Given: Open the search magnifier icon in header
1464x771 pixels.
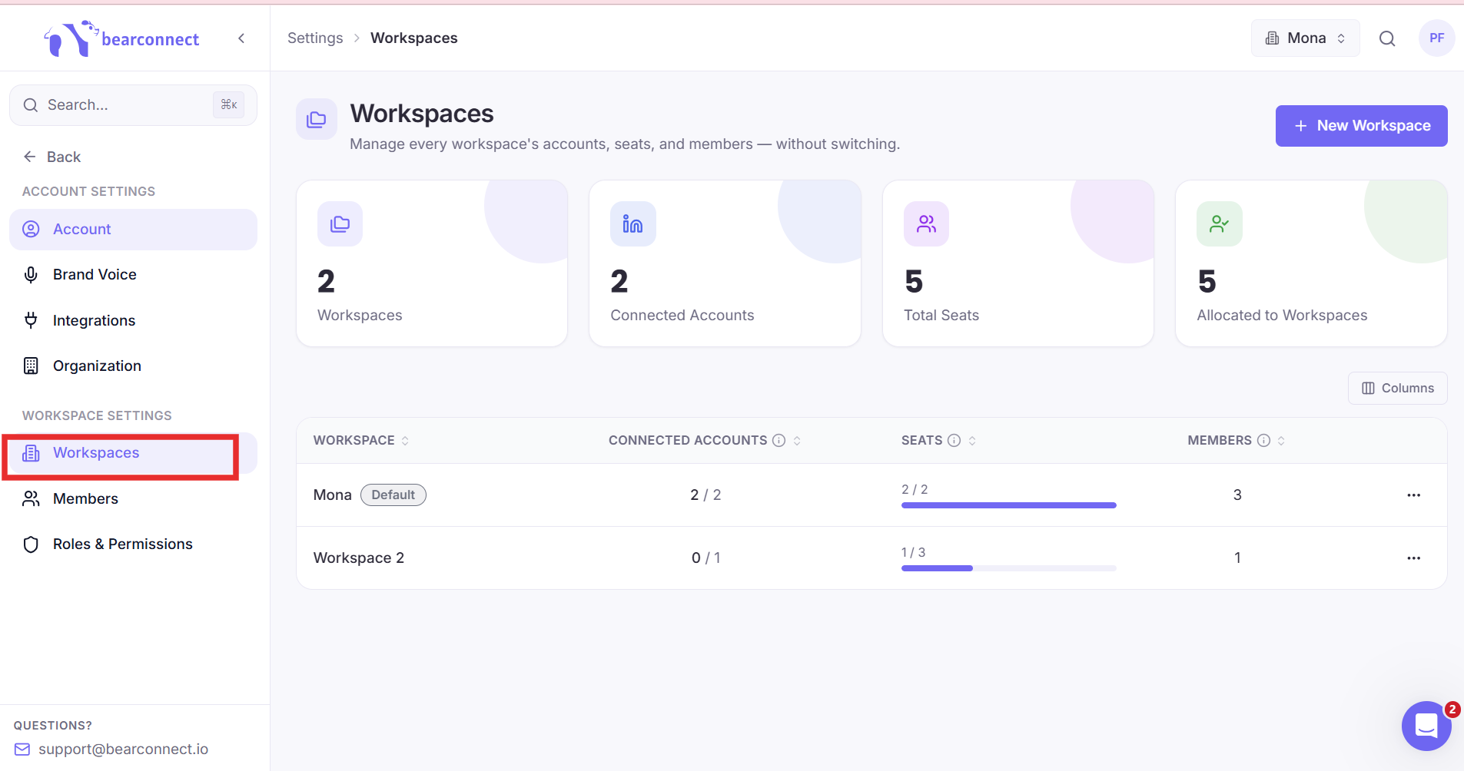Looking at the screenshot, I should click(x=1386, y=38).
